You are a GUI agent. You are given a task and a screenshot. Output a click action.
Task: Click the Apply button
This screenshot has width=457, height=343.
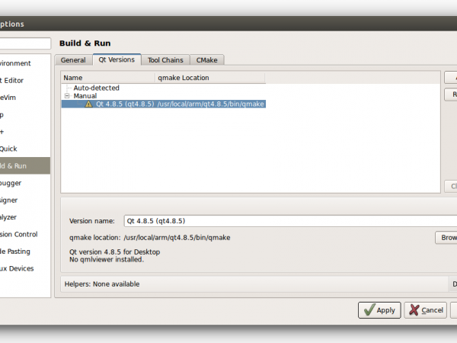tap(379, 310)
